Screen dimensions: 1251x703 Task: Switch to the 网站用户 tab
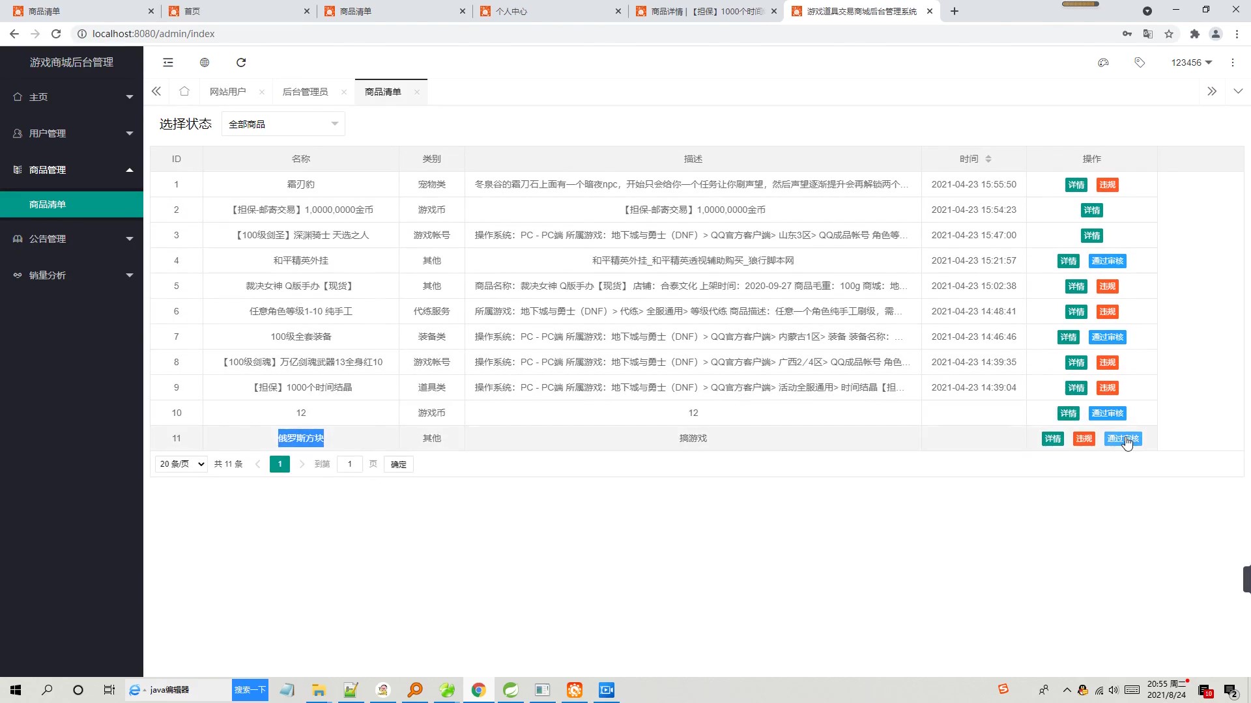tap(227, 91)
